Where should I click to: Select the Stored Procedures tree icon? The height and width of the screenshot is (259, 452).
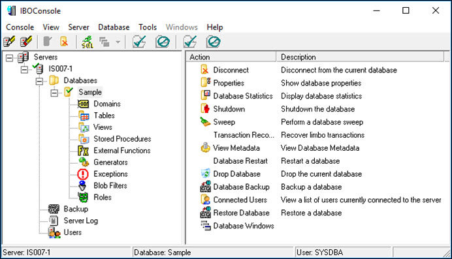pyautogui.click(x=84, y=139)
